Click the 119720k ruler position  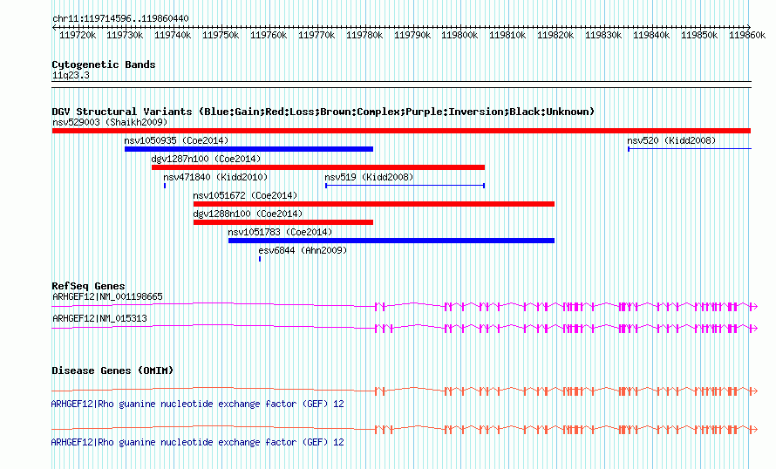[78, 35]
